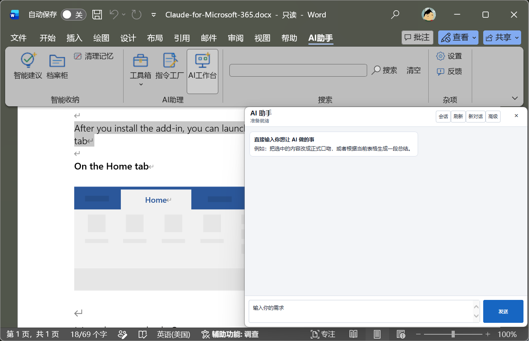
Task: Click page count 第1页，共1页
Action: (x=33, y=334)
